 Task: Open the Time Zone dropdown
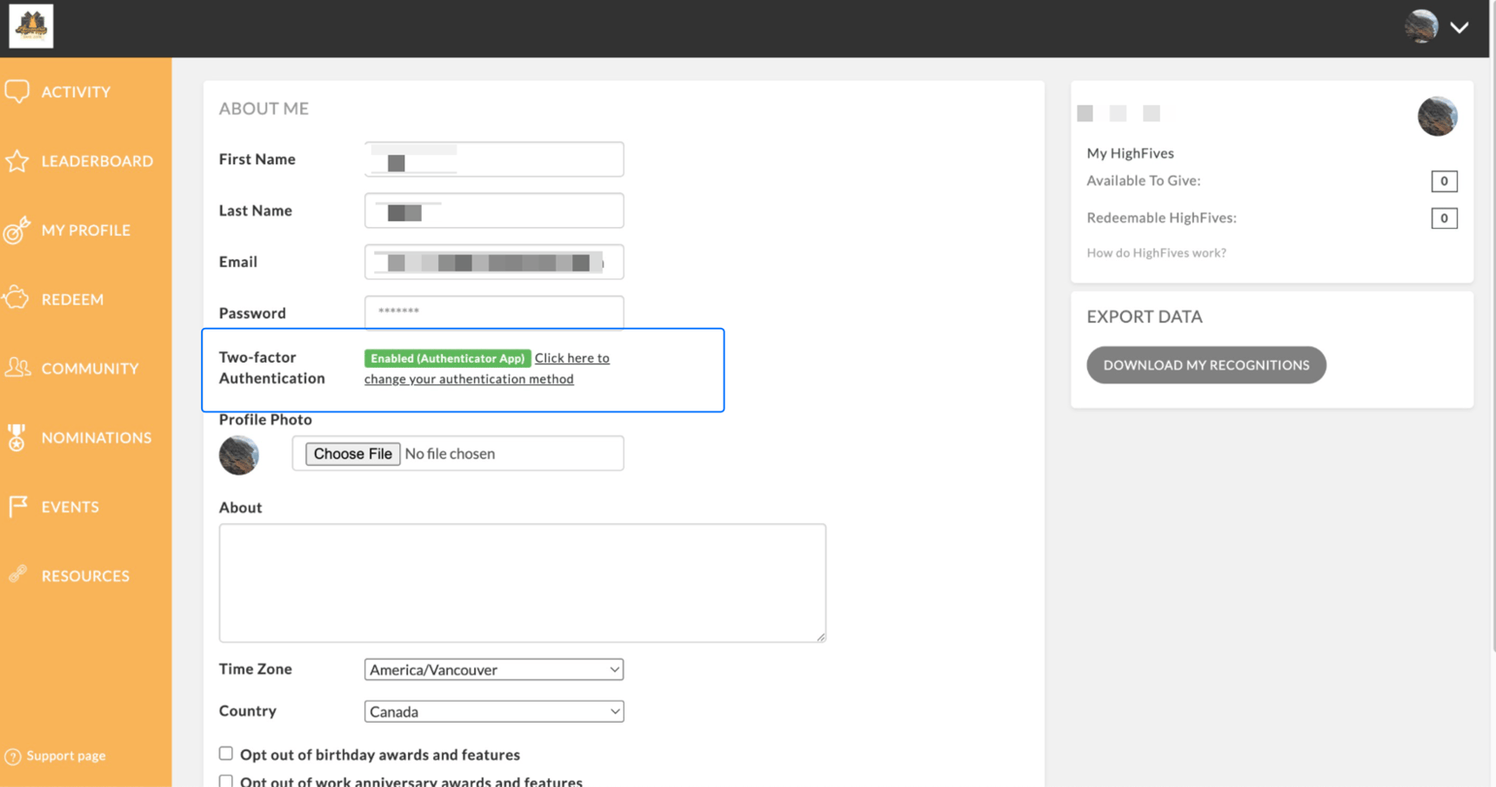(x=493, y=670)
